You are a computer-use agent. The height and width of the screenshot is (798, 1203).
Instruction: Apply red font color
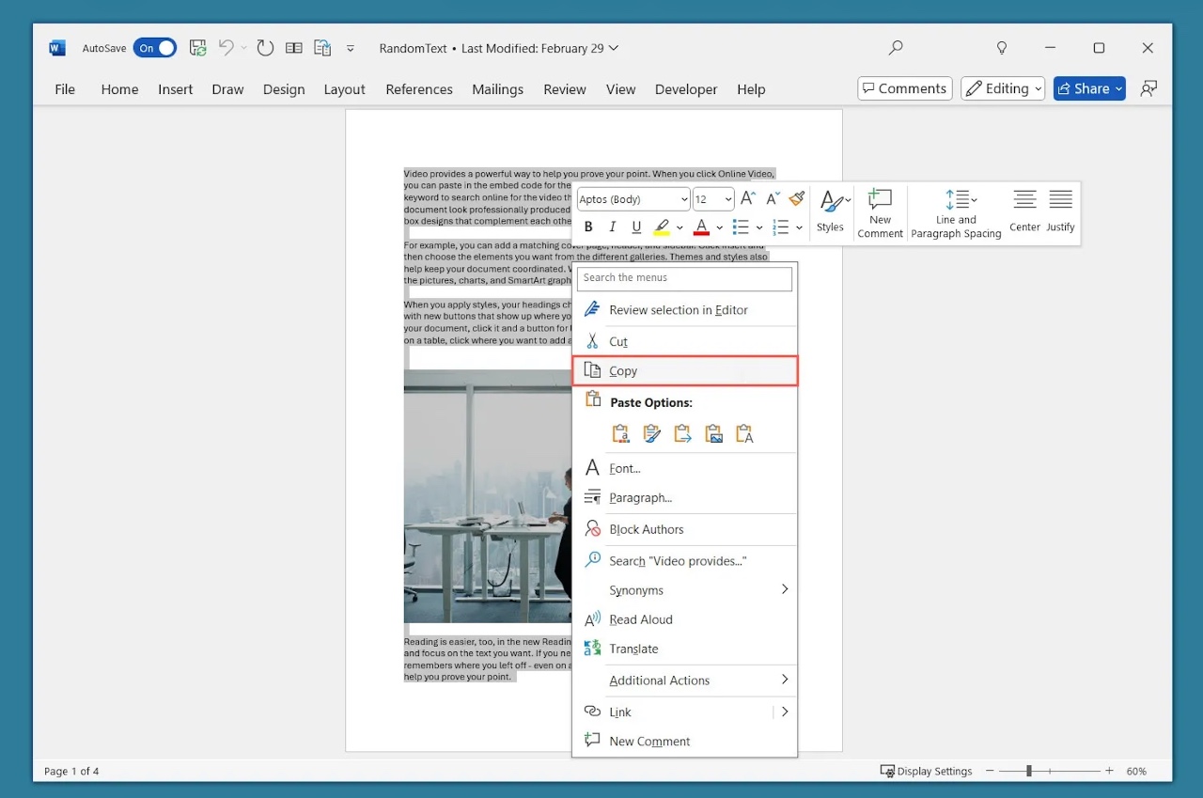pos(701,227)
